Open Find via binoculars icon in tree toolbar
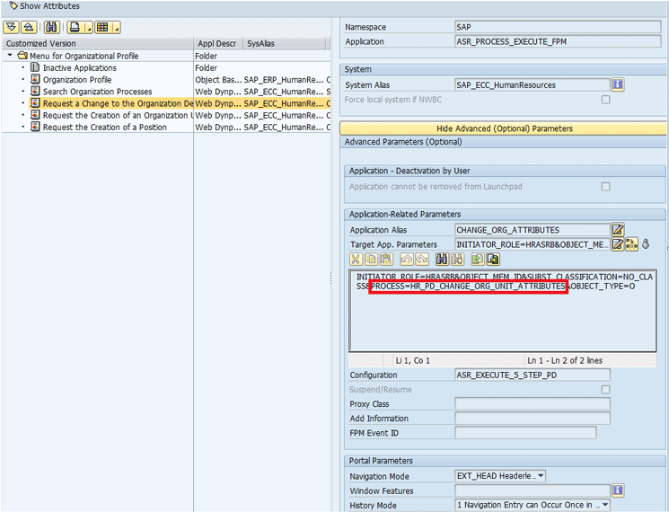Image resolution: width=669 pixels, height=512 pixels. coord(51,27)
